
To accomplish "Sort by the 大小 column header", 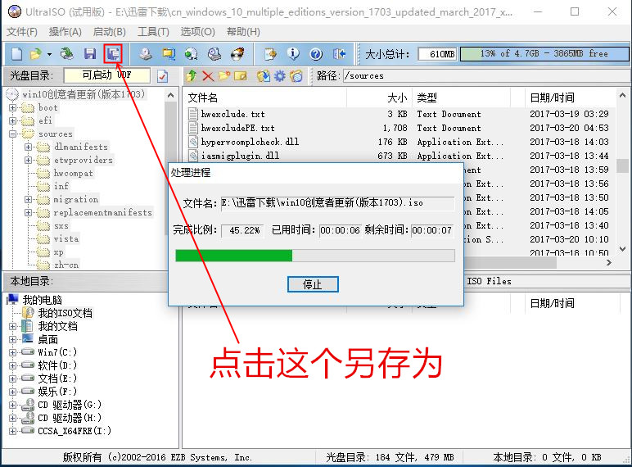I will click(379, 97).
